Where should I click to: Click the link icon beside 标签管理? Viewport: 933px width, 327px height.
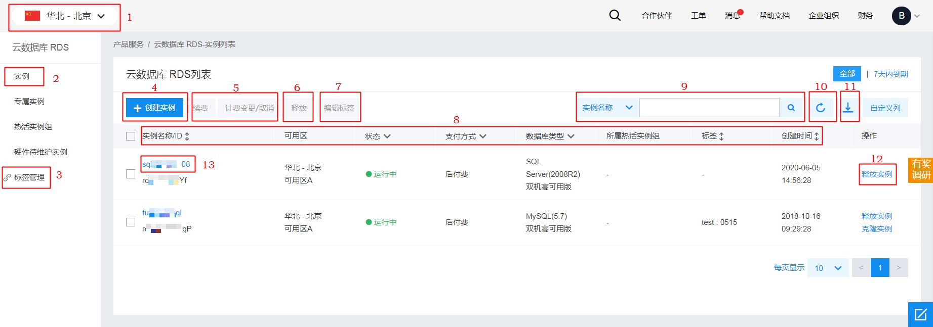coord(7,177)
